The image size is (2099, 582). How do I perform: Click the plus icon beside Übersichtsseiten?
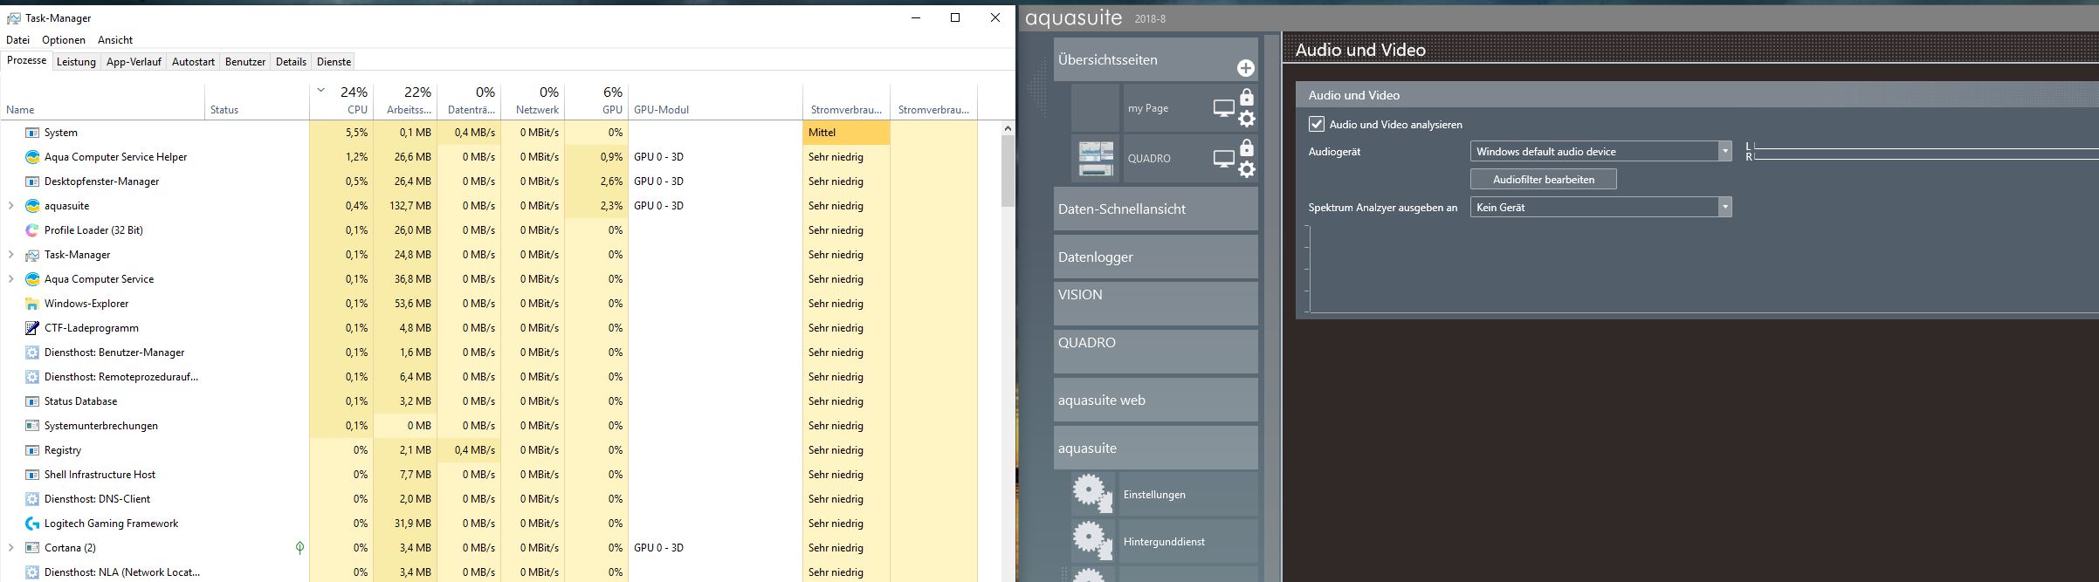point(1245,68)
